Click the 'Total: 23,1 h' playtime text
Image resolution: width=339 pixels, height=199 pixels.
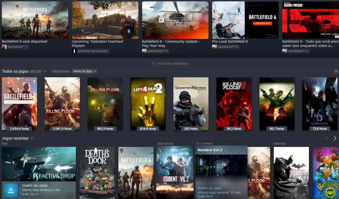[30, 194]
